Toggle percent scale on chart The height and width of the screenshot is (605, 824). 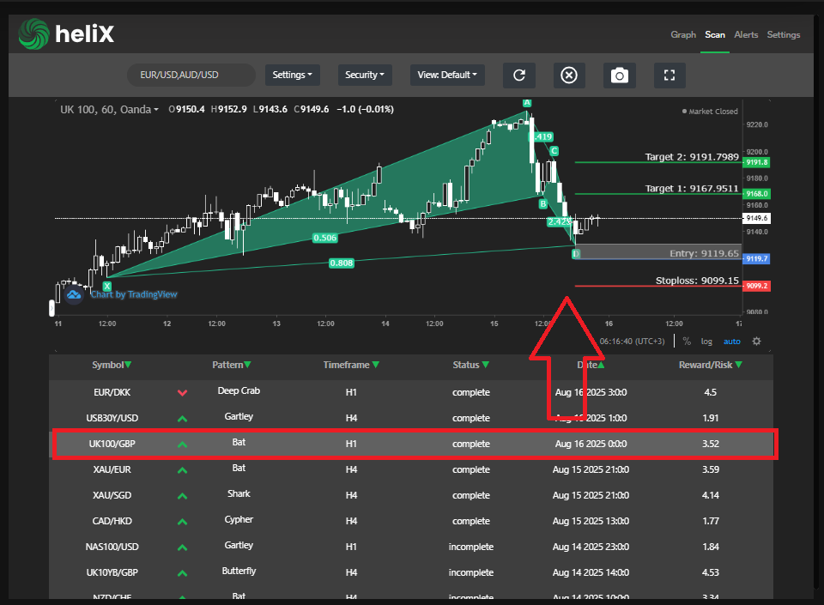pyautogui.click(x=687, y=341)
